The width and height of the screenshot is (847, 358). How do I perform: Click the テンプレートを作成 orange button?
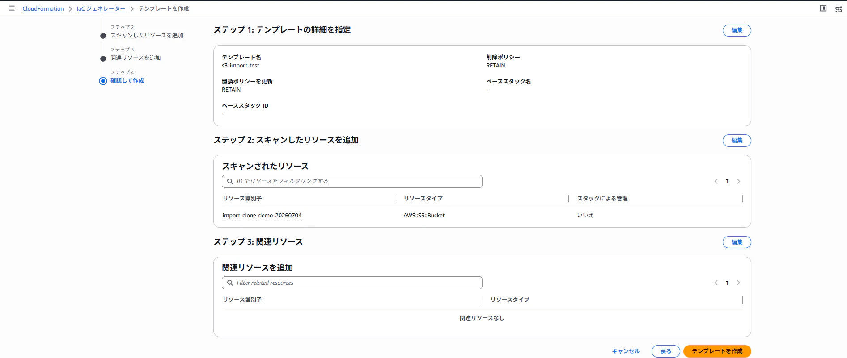click(717, 351)
